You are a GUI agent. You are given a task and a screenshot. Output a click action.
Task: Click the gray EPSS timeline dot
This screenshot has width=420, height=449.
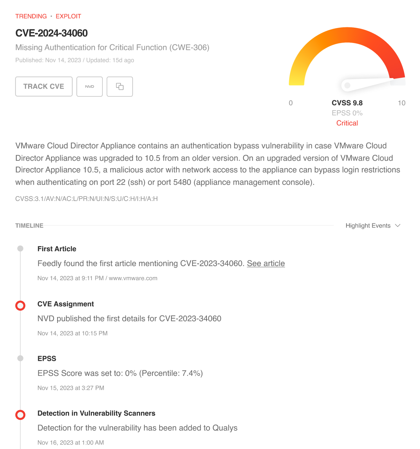point(20,358)
